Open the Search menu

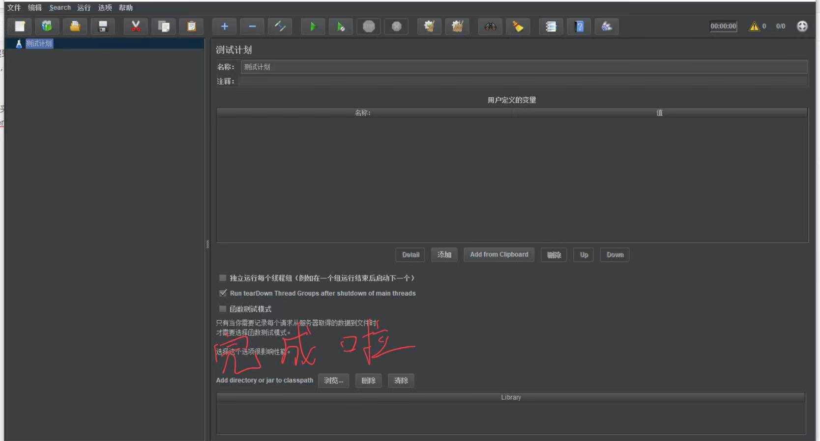tap(60, 8)
